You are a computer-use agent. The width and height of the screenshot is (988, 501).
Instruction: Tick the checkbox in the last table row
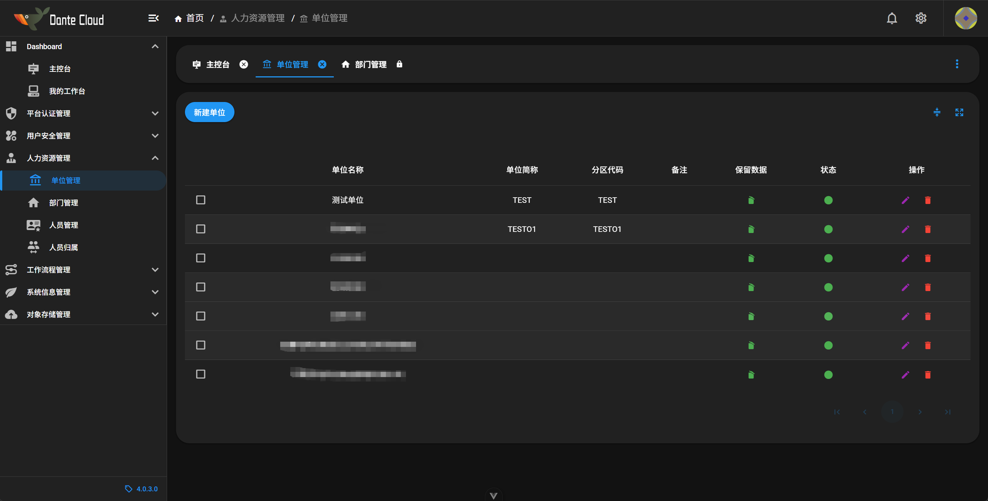tap(201, 374)
